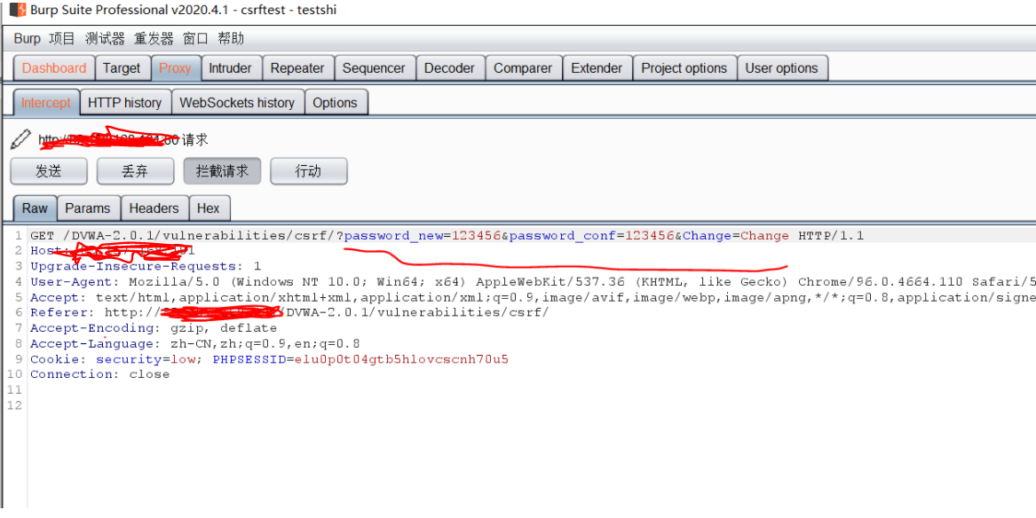Click the password_conf parameter name
The image size is (1036, 518).
563,236
